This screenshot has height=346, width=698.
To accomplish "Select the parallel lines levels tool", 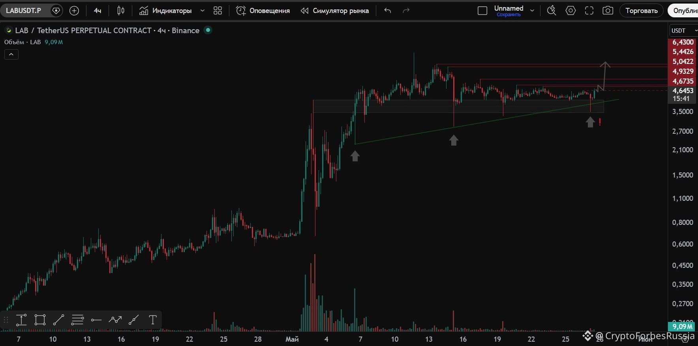I will 77,320.
